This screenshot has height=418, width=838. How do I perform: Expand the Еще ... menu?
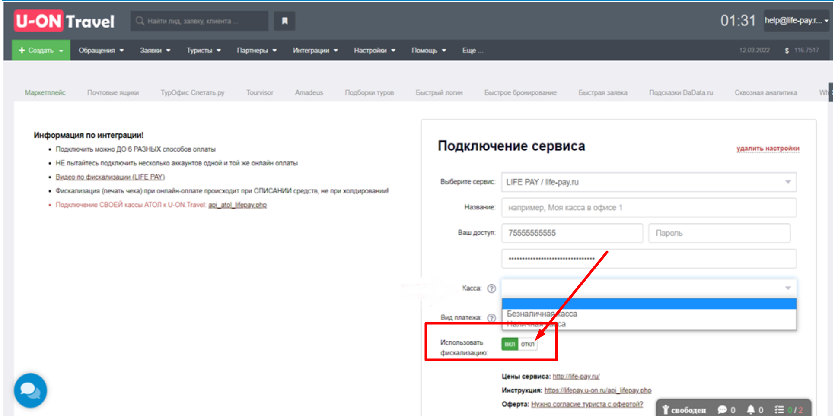472,50
